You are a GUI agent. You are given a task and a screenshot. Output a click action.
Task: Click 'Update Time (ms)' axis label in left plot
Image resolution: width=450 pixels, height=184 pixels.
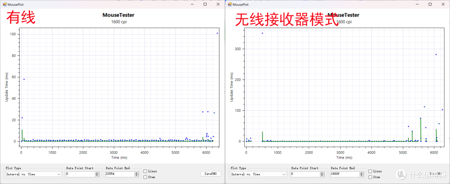coord(7,87)
